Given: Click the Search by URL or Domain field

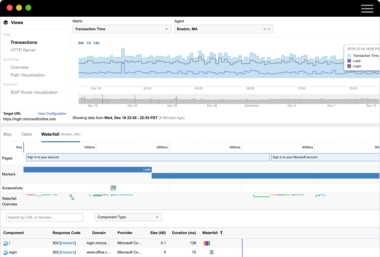Looking at the screenshot, I should pos(45,217).
